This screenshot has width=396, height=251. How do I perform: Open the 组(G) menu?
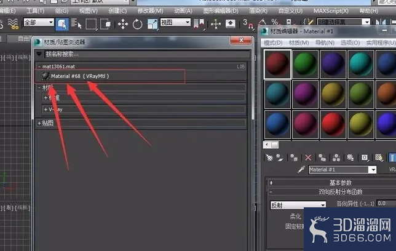[x=61, y=11]
